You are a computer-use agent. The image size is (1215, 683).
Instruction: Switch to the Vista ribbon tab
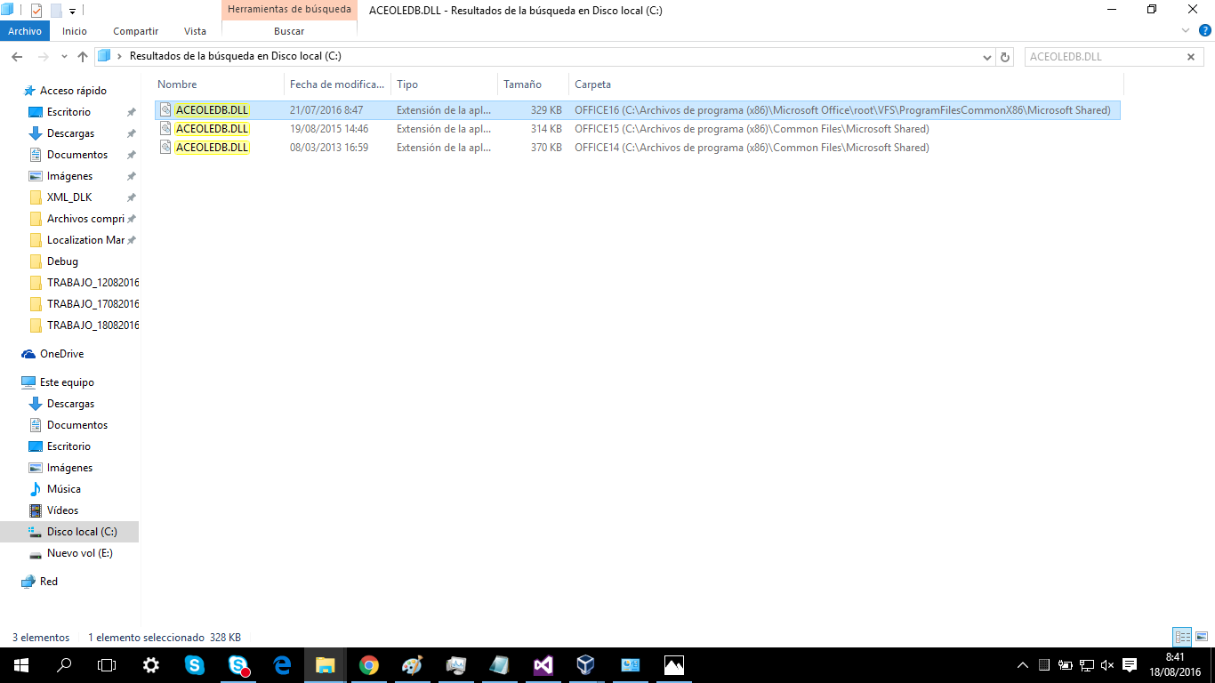click(195, 31)
